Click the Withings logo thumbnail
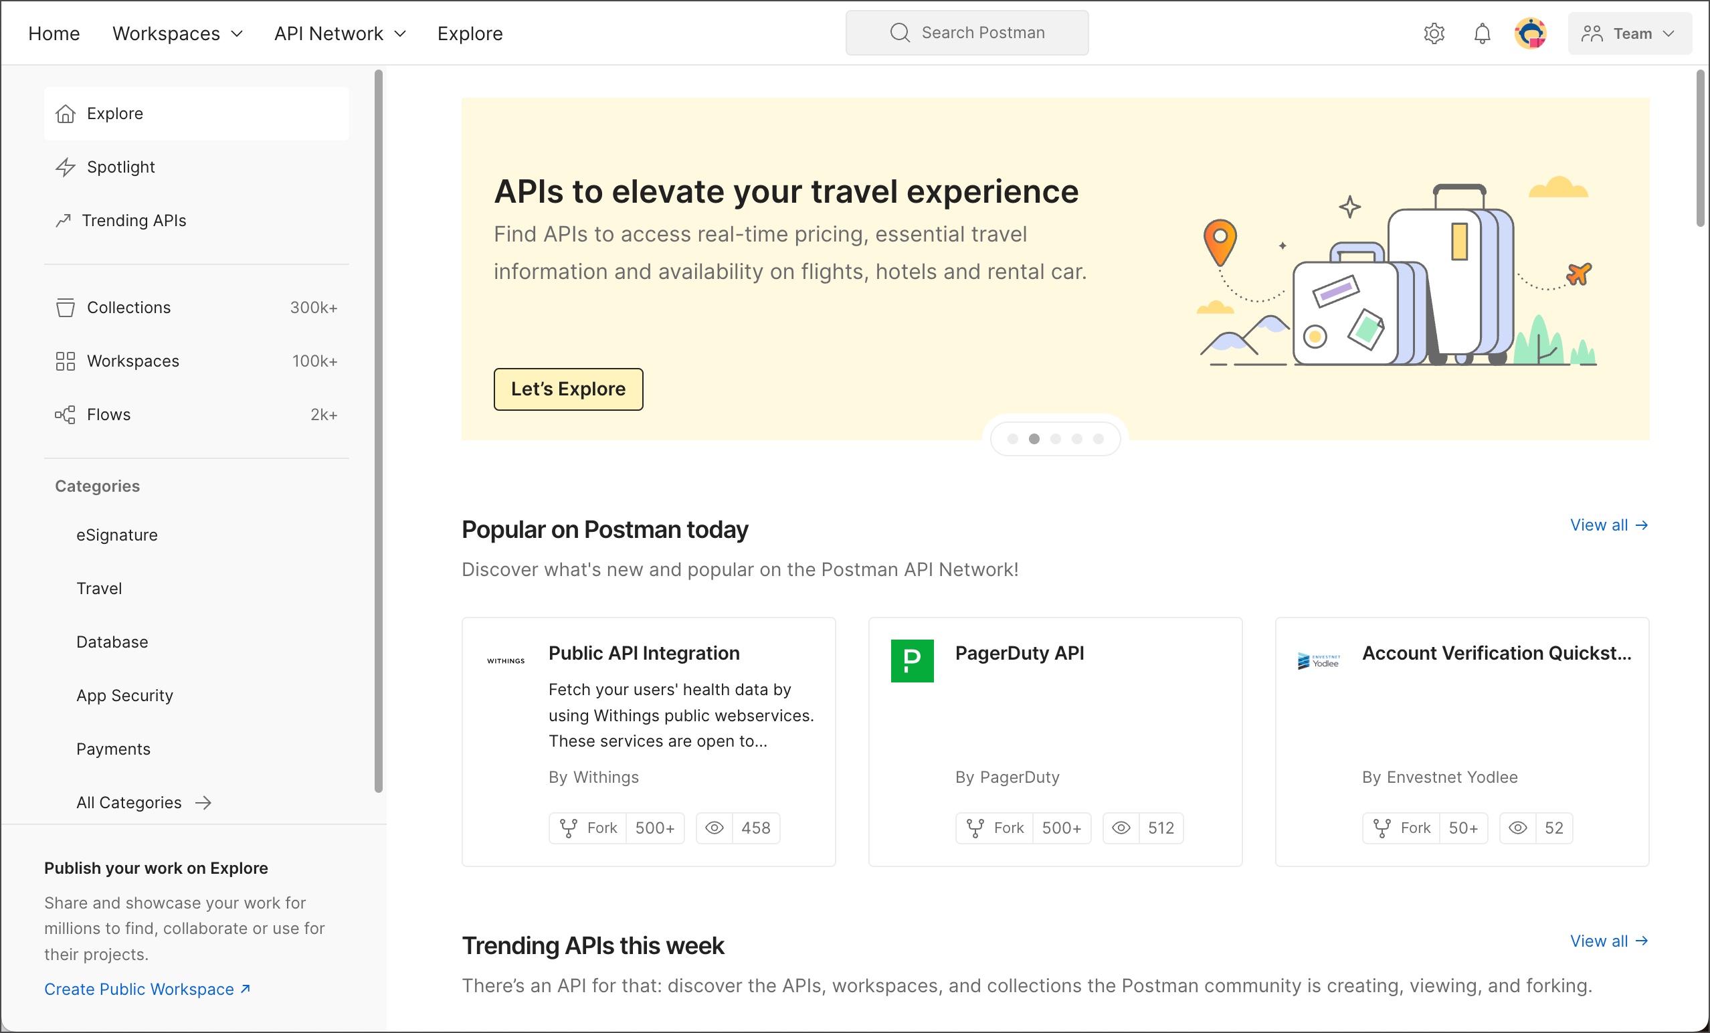Screen dimensions: 1710x1033 point(506,661)
